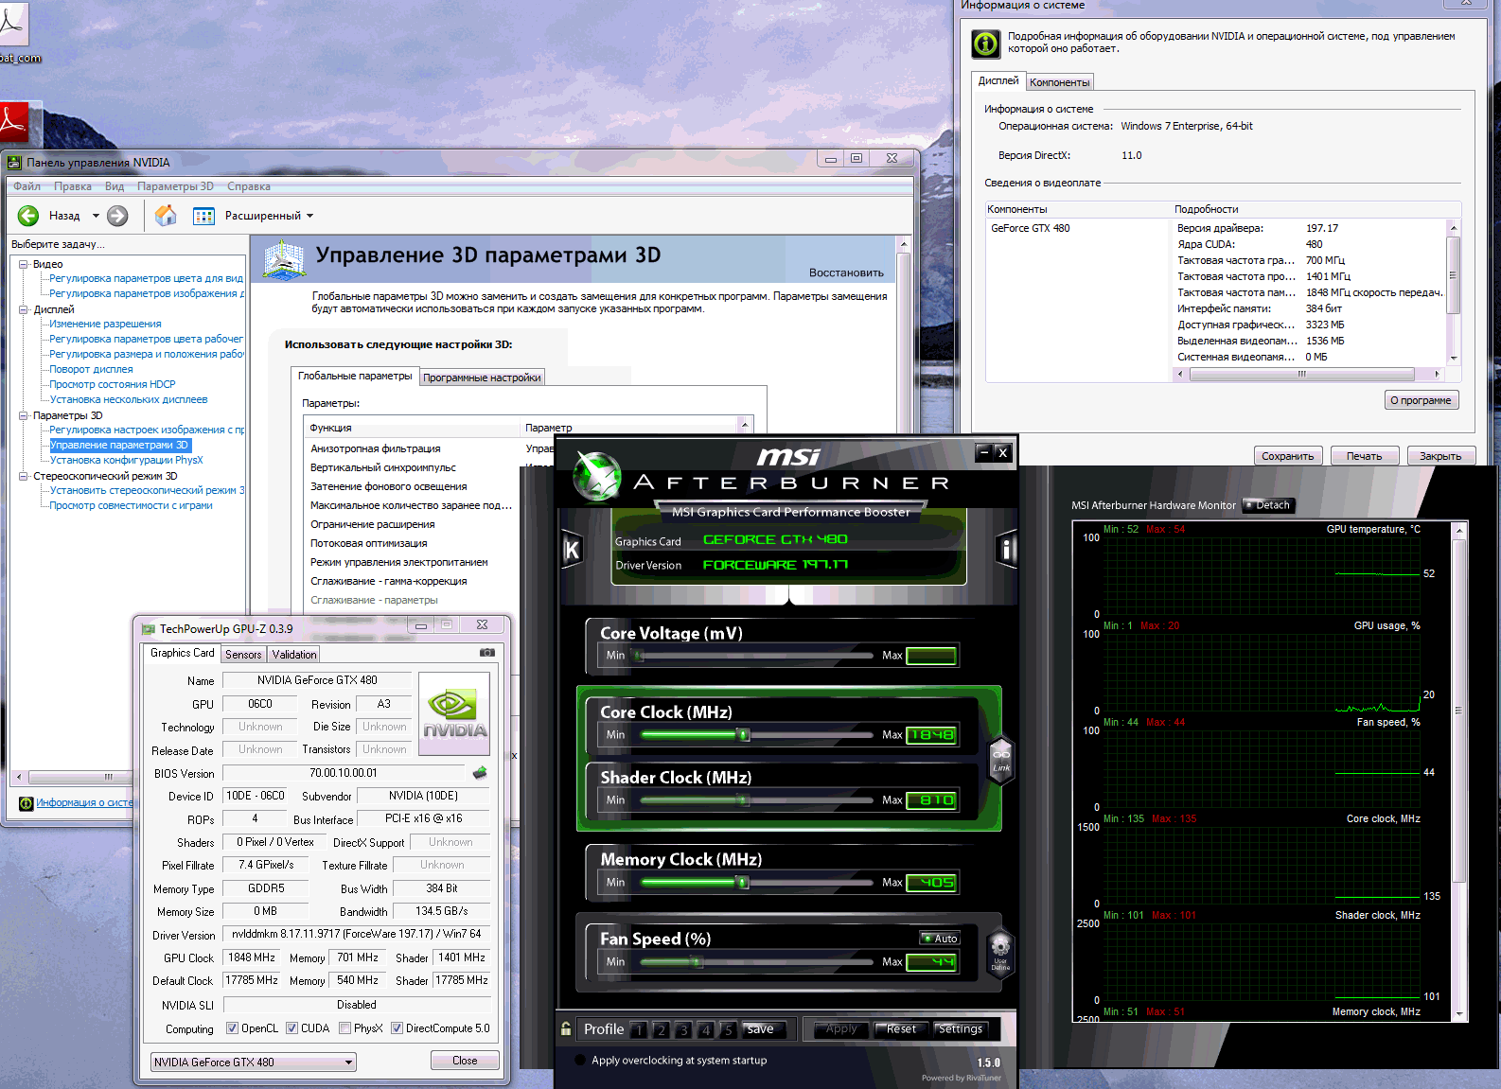This screenshot has width=1501, height=1089.
Task: Toggle Auto fan speed in Afterburner
Action: [940, 939]
